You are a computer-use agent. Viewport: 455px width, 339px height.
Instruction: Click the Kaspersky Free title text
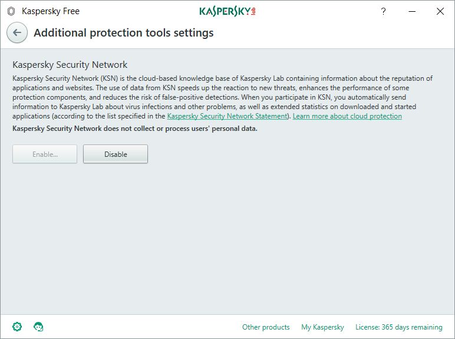click(x=51, y=11)
